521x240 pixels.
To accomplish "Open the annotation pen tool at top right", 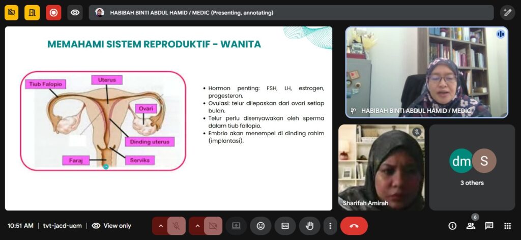I will (507, 13).
